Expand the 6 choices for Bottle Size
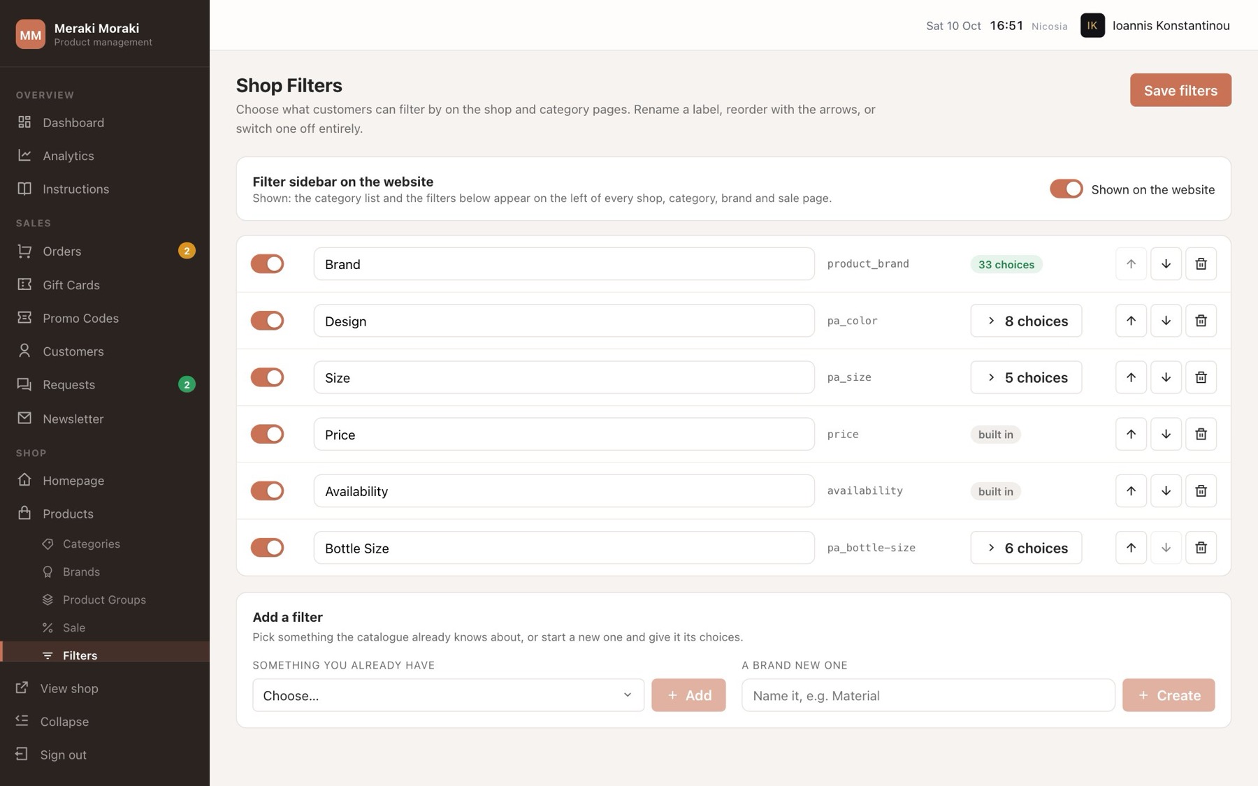 (1026, 548)
